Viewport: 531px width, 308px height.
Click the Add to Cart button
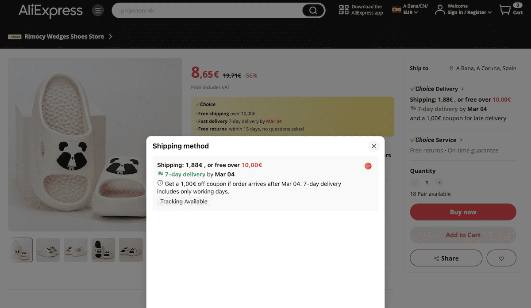tap(463, 235)
